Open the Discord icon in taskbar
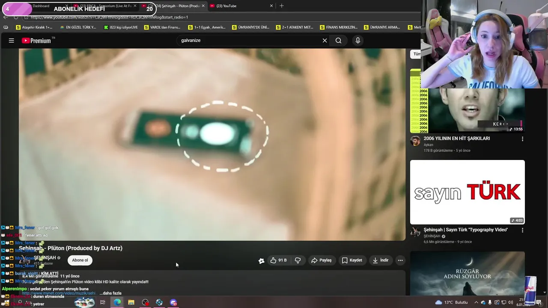The width and height of the screenshot is (548, 308). click(x=173, y=302)
